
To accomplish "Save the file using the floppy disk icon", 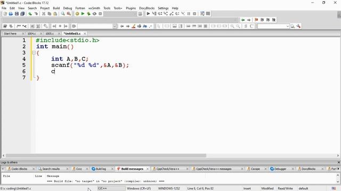I will click(17, 14).
